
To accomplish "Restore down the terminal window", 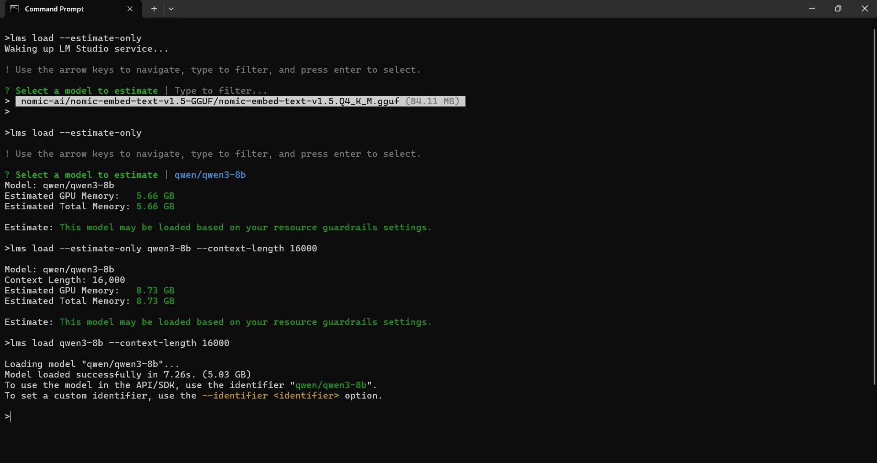I will coord(839,8).
